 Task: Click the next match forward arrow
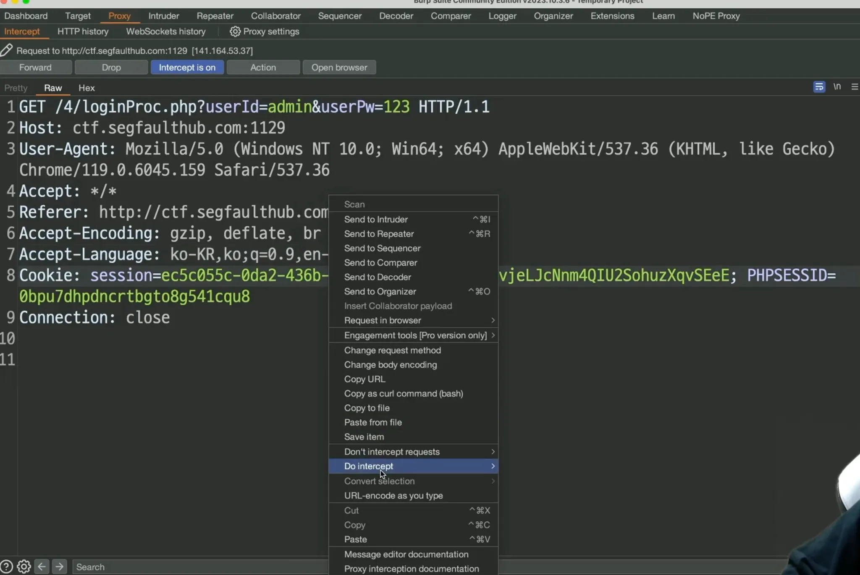pyautogui.click(x=60, y=567)
